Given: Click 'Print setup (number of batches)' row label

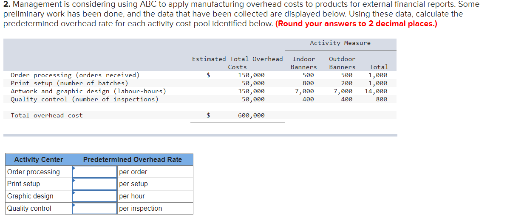Looking at the screenshot, I should pos(69,83).
